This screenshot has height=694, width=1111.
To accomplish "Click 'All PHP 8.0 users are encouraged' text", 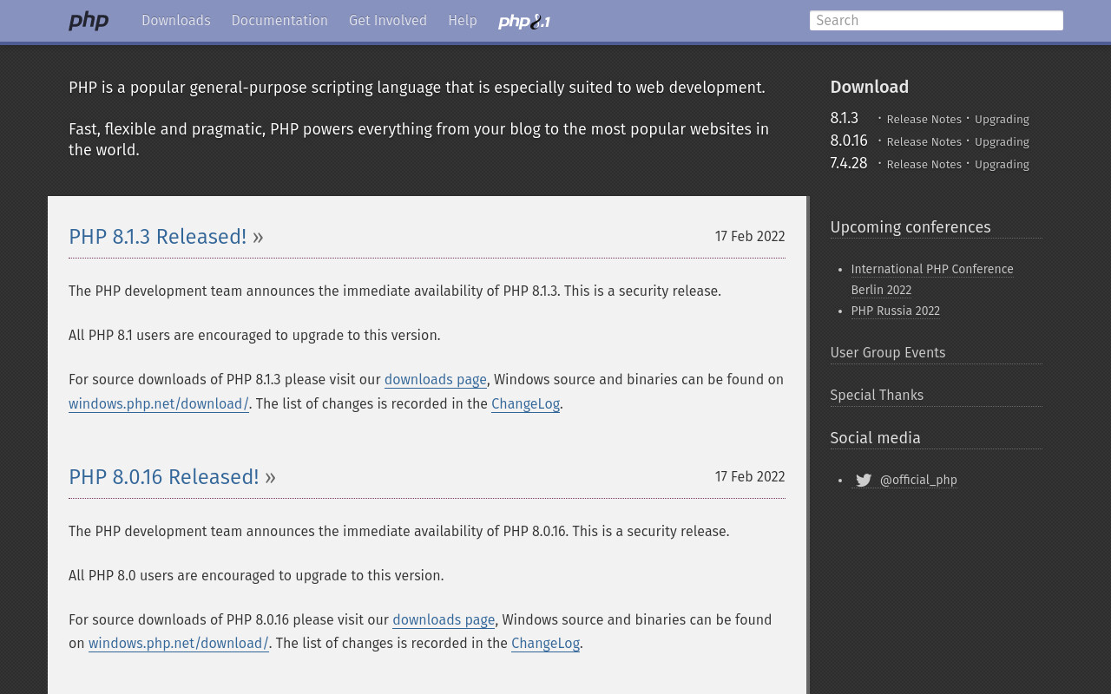I will pos(256,576).
